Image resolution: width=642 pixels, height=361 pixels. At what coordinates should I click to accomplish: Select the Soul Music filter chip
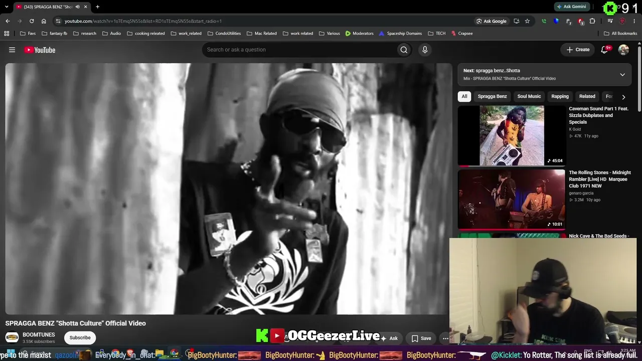click(529, 96)
